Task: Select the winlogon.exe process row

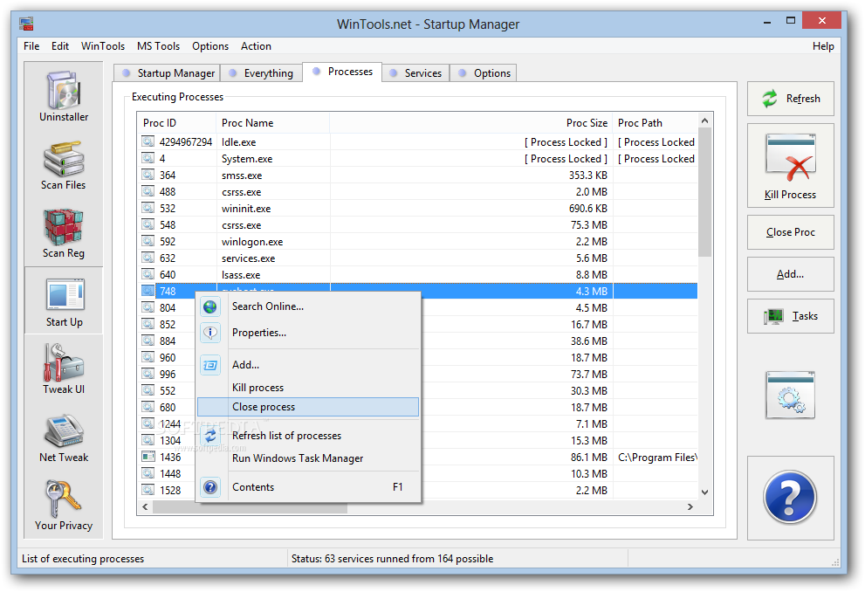Action: (417, 242)
